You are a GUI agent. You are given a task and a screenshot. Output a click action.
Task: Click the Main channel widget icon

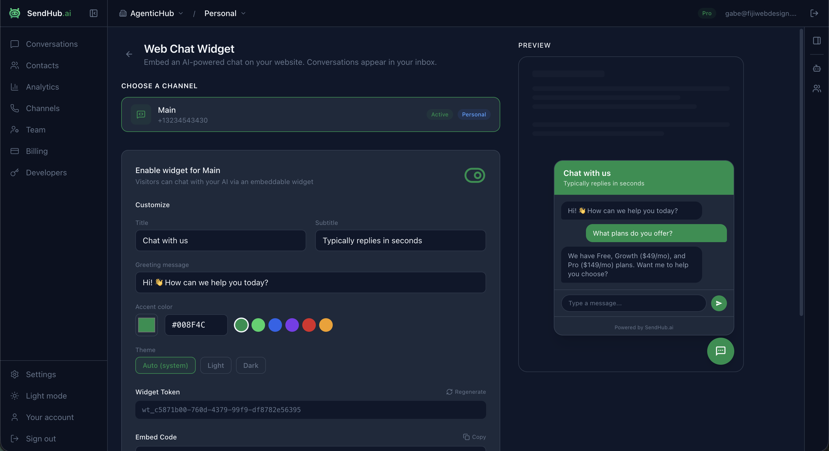[141, 114]
